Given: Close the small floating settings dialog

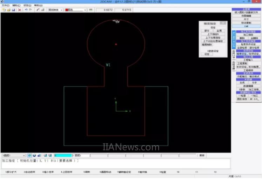Looking at the screenshot, I should 223,23.
